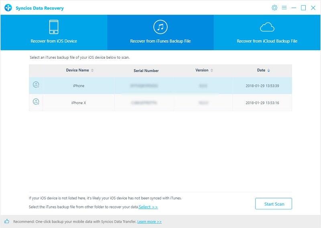
Task: Click the backup icon beside iPhone row
Action: 36,85
